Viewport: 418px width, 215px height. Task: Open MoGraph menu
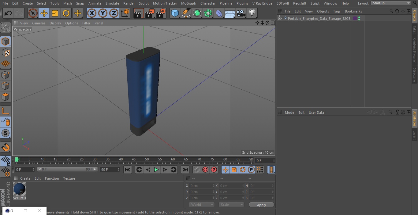coord(188,3)
